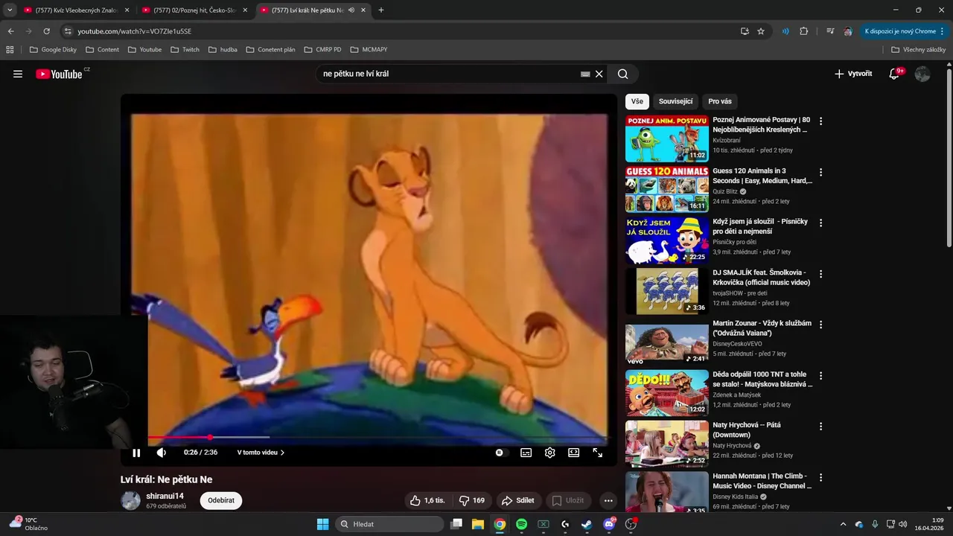Image resolution: width=953 pixels, height=536 pixels.
Task: Switch to theater mode icon
Action: (574, 453)
